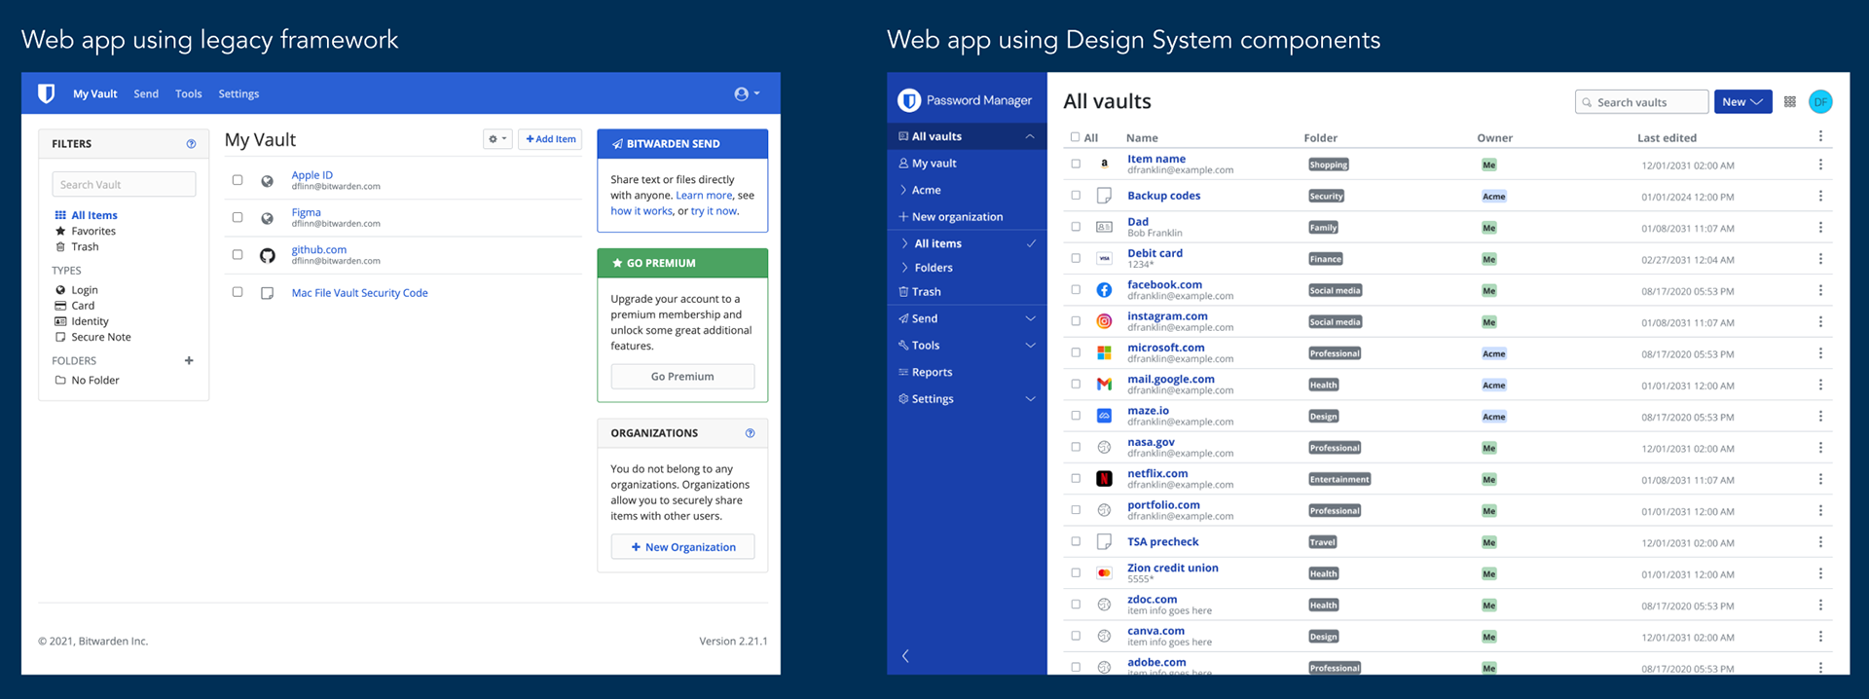Check the Debit card row checkbox
Viewport: 1869px width, 699px height.
click(1076, 258)
